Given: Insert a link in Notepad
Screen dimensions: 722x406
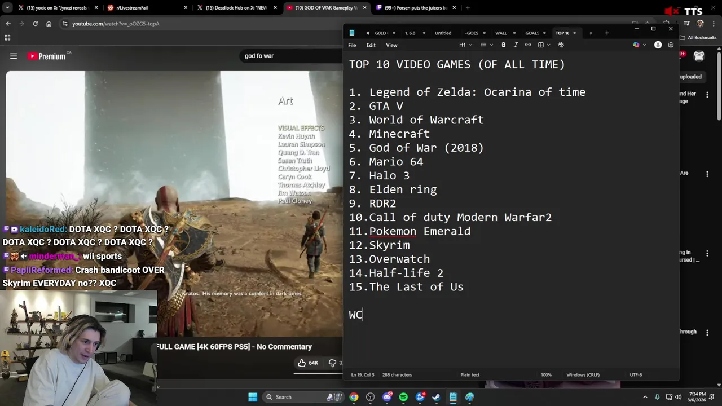Looking at the screenshot, I should 528,45.
